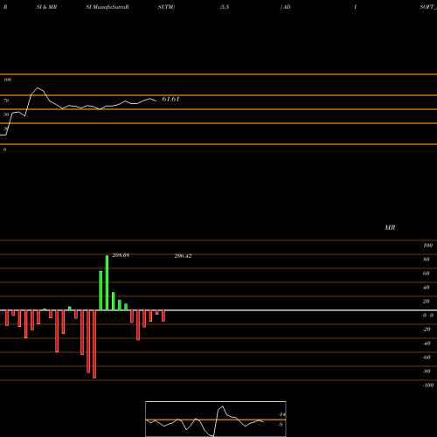
Task: Click the MR panel title label
Action: [390, 227]
